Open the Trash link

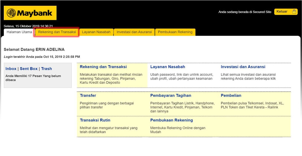point(47,69)
